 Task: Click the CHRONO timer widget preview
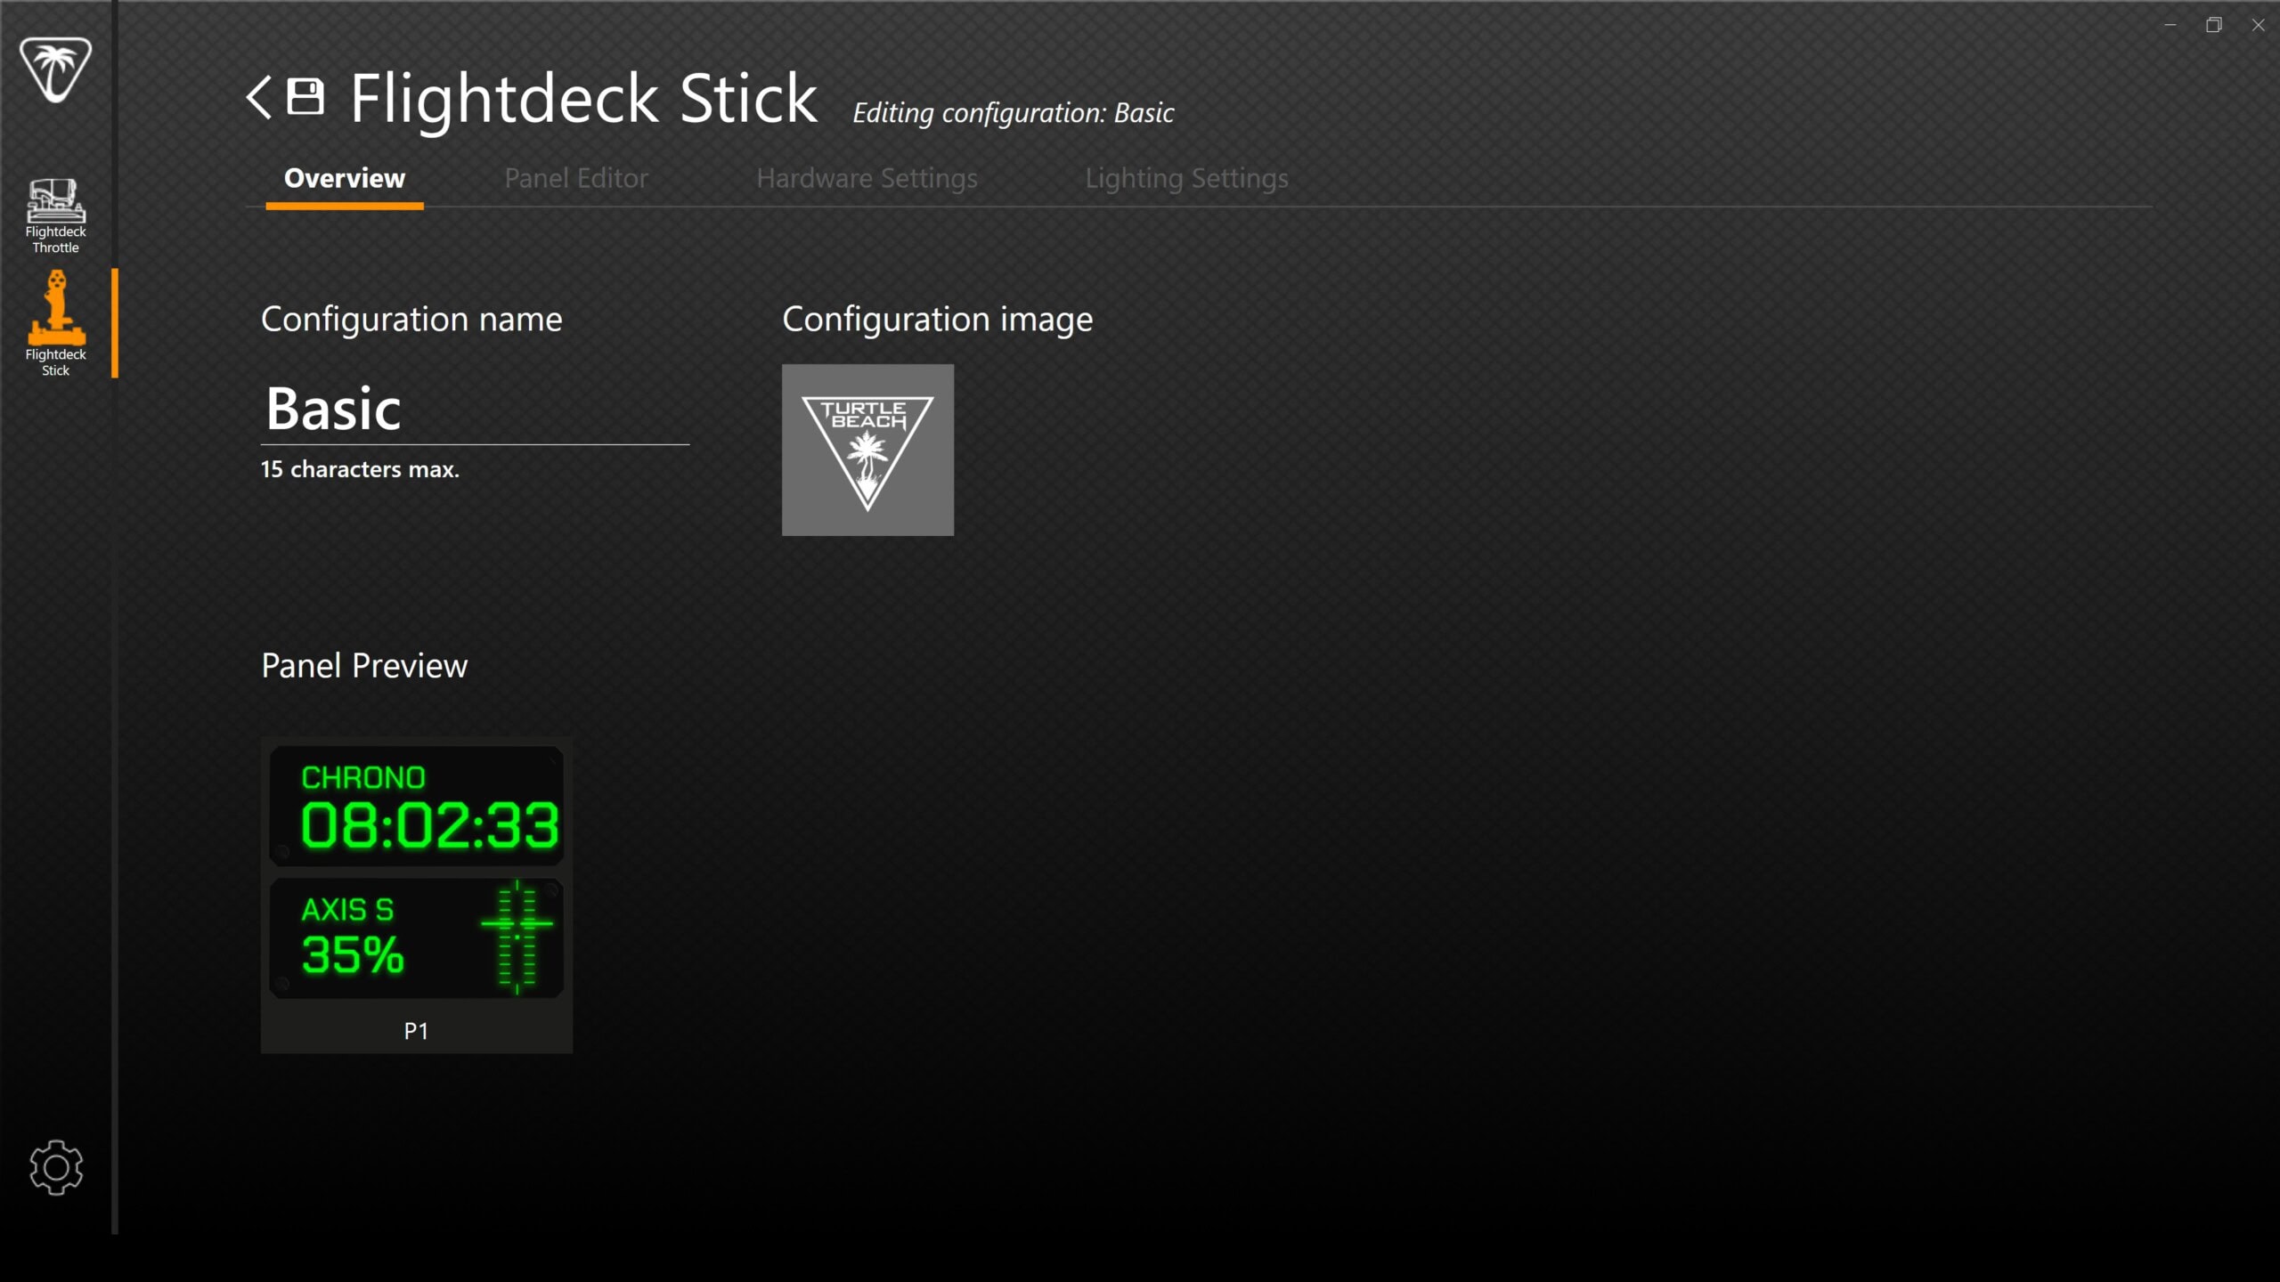[x=417, y=807]
